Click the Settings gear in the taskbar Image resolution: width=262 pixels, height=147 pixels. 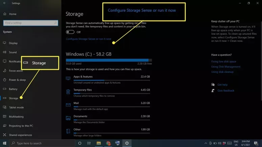[x=127, y=143]
